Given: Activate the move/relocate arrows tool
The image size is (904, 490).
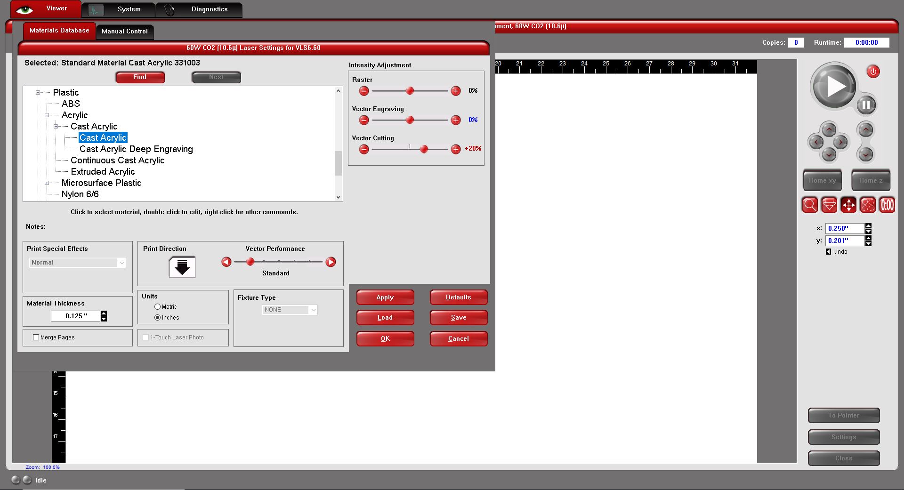Looking at the screenshot, I should tap(848, 205).
